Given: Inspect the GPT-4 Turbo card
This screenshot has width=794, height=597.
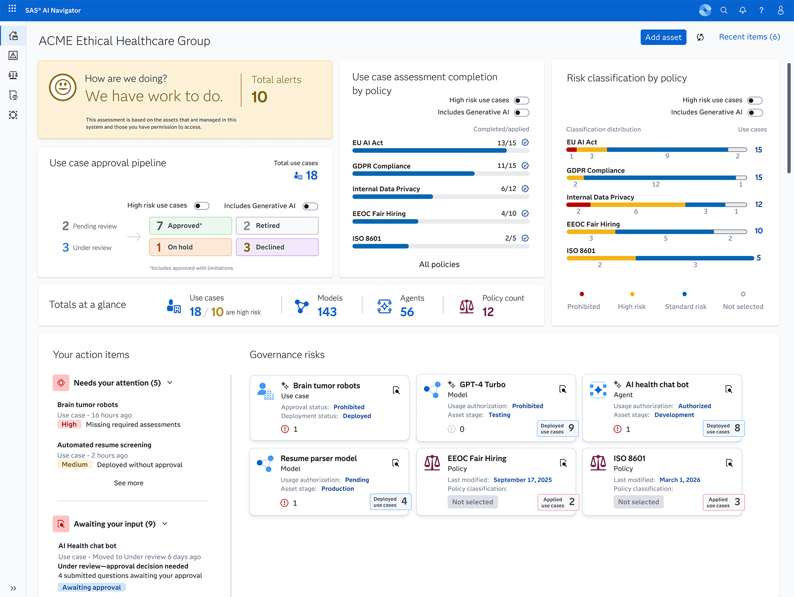Looking at the screenshot, I should click(563, 389).
